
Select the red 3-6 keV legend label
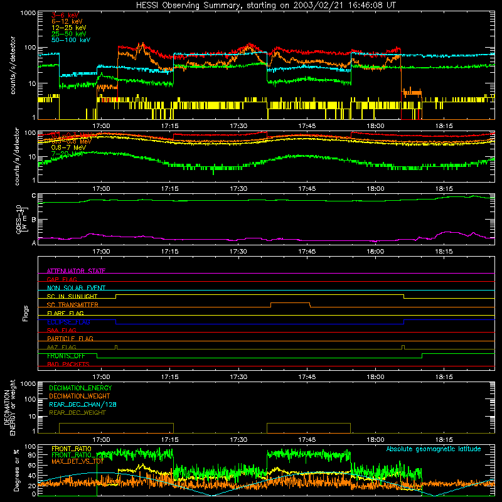tap(65, 15)
